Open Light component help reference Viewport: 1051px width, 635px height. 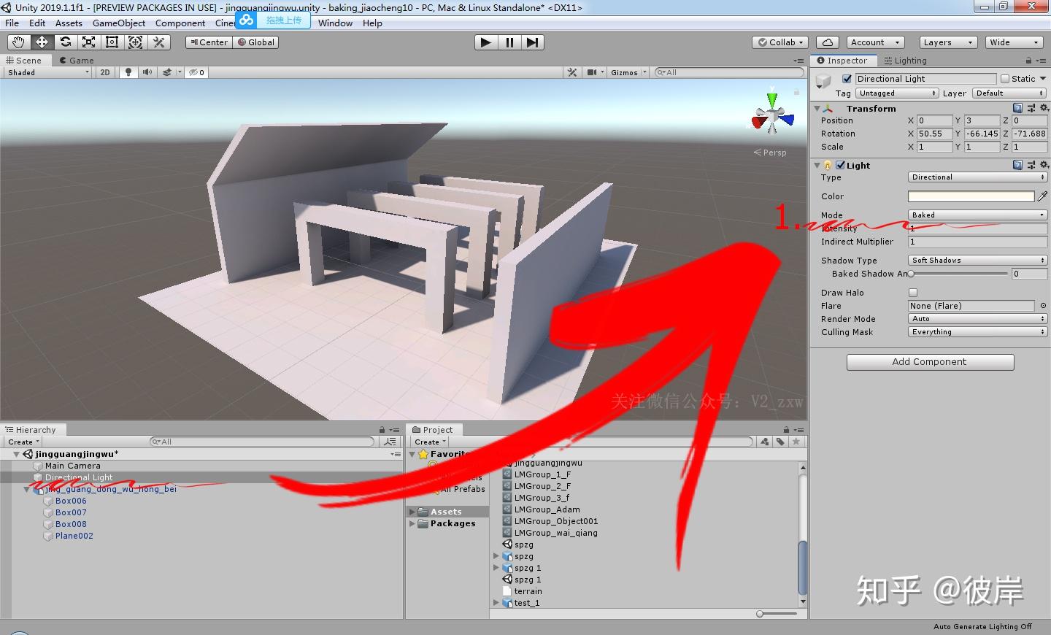pyautogui.click(x=1017, y=165)
